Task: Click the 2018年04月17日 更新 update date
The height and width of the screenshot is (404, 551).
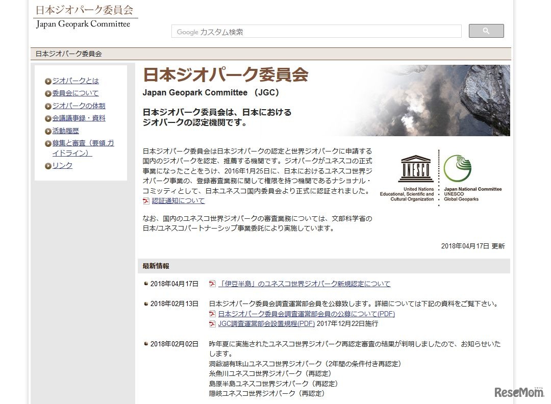Action: pos(473,246)
